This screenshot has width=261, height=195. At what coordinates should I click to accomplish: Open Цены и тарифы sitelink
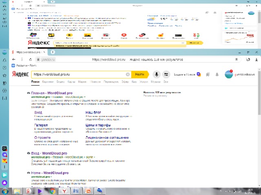[x=98, y=125]
